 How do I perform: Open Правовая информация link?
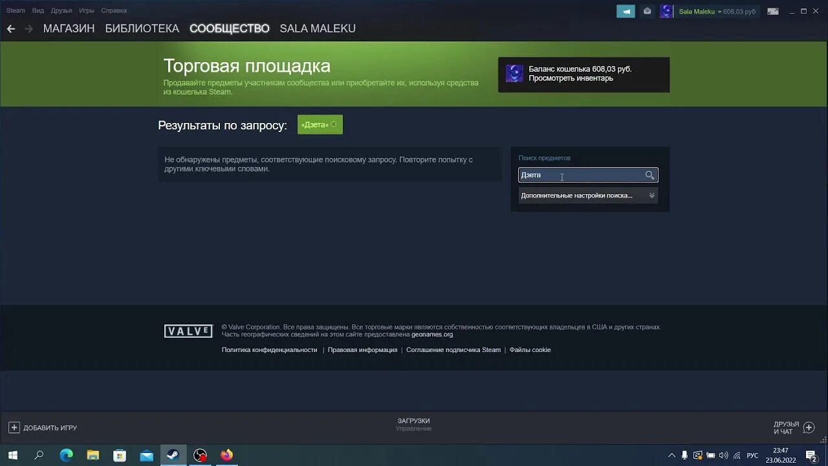[362, 350]
